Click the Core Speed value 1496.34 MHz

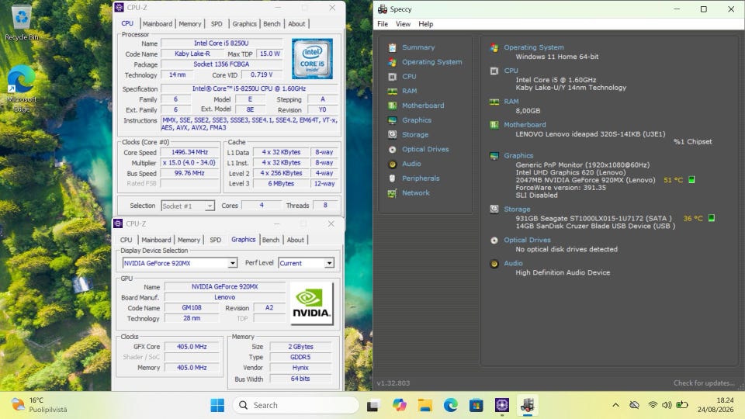click(189, 153)
